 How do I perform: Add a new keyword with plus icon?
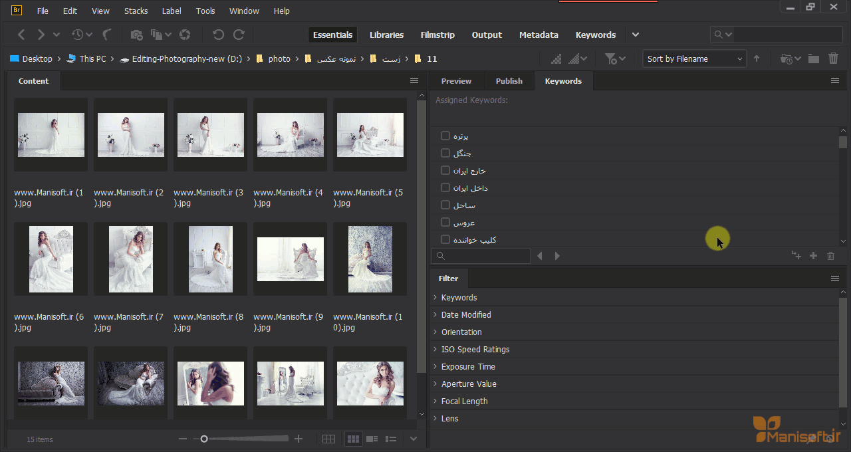point(813,256)
